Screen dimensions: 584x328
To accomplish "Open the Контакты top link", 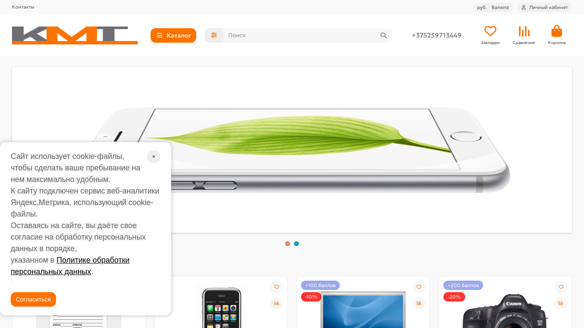I will pyautogui.click(x=23, y=7).
